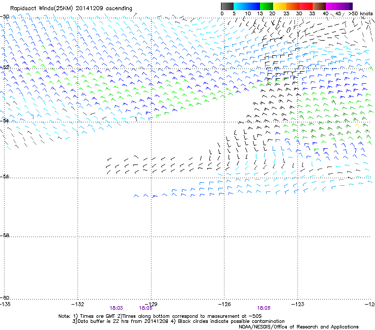The image size is (375, 330).
Task: Click the legend scale label 25
Action: (x=286, y=14)
